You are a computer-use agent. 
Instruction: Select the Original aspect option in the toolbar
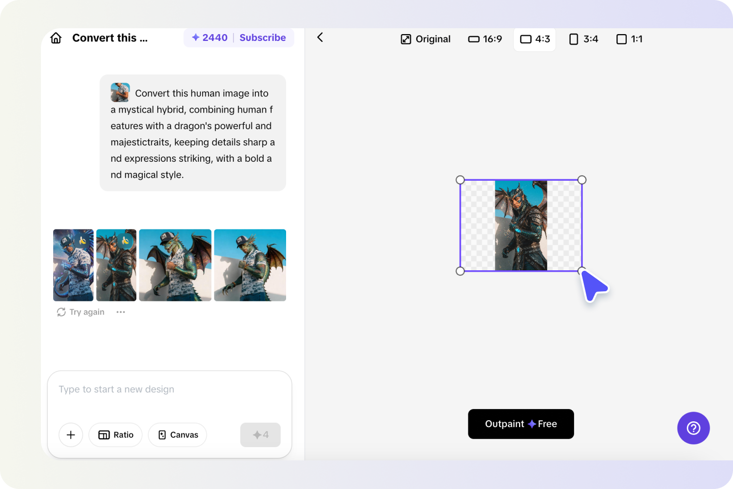[x=425, y=39]
